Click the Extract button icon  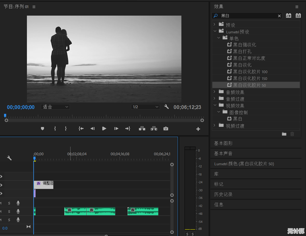coord(154,129)
